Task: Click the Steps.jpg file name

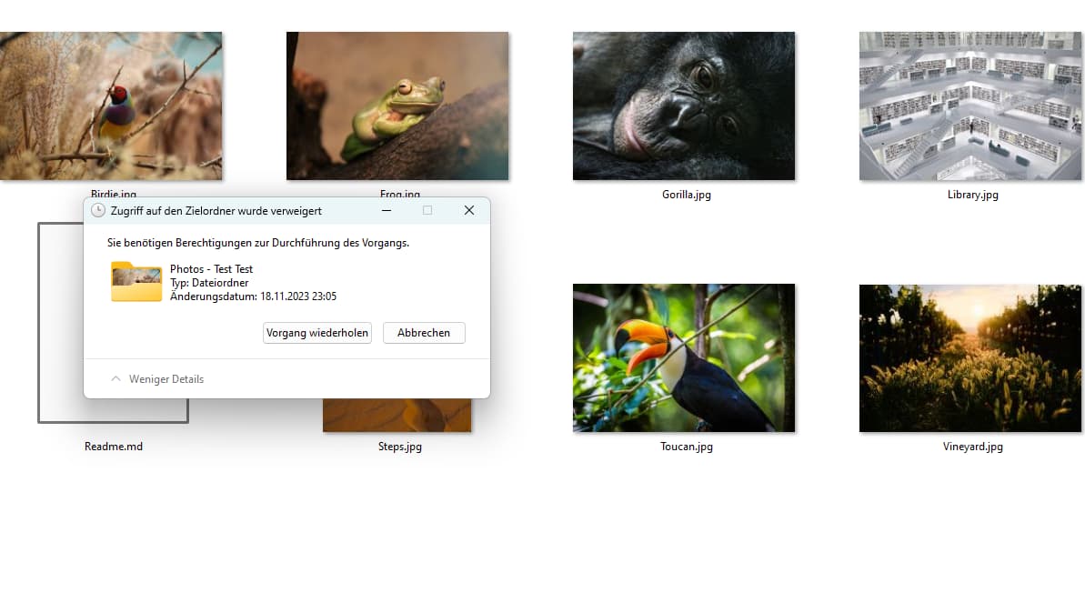Action: coord(400,447)
